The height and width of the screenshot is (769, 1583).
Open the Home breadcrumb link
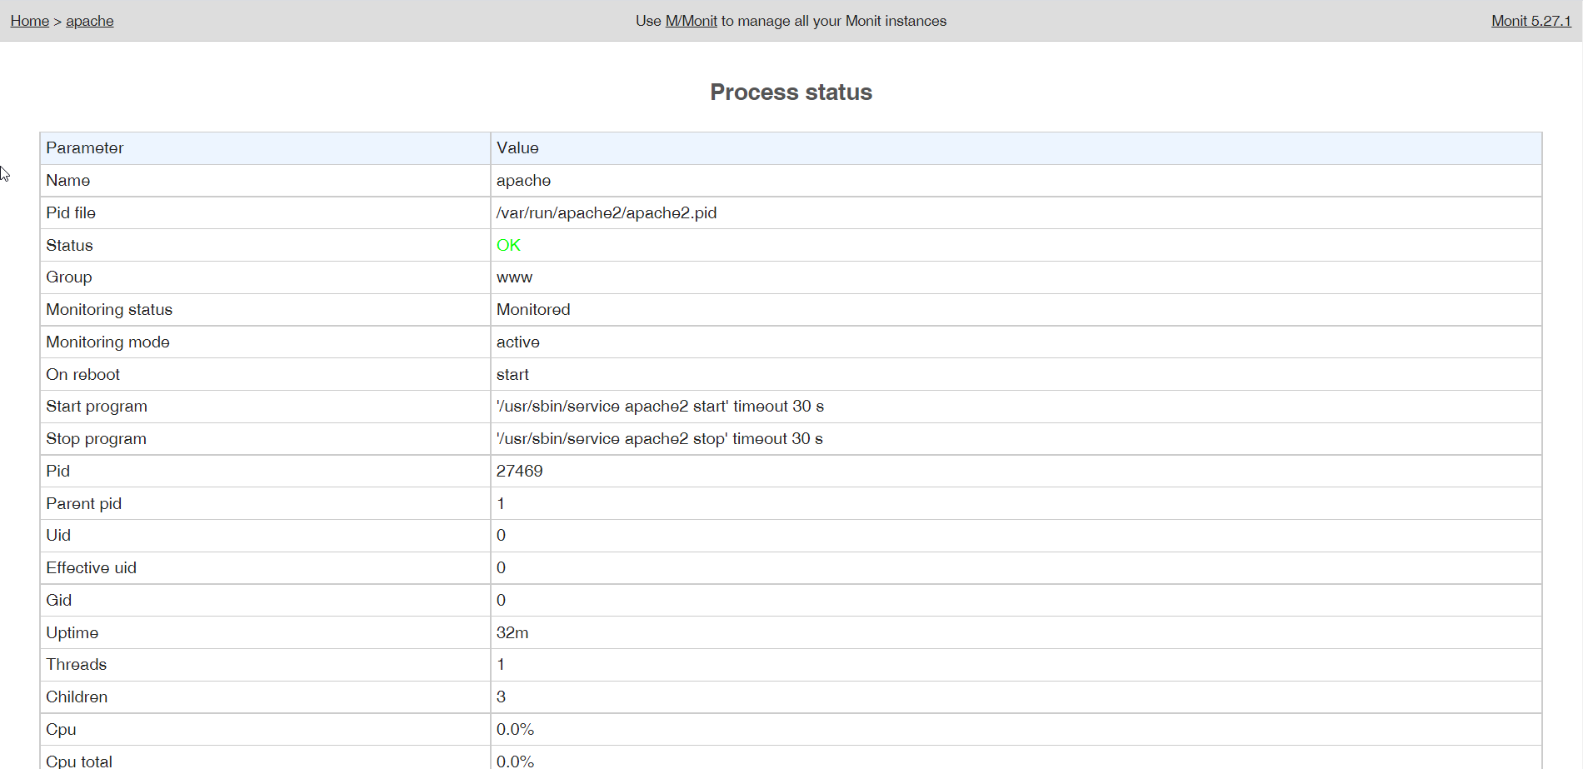pos(29,21)
